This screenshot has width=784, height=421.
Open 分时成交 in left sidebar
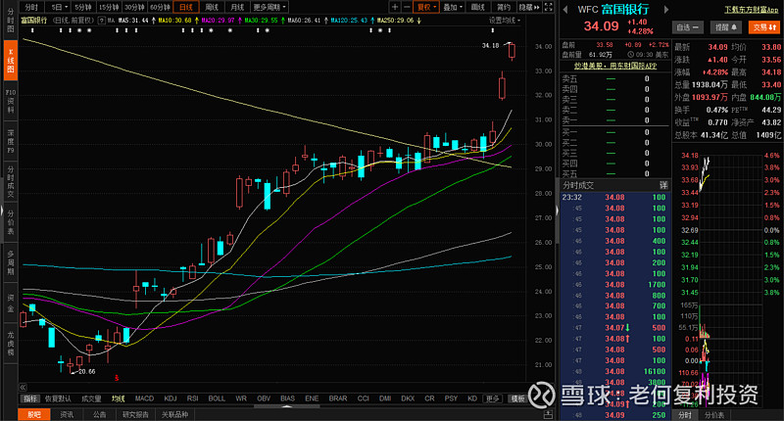pos(11,181)
